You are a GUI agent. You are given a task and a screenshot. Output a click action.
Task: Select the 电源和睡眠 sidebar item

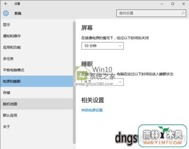point(37,81)
